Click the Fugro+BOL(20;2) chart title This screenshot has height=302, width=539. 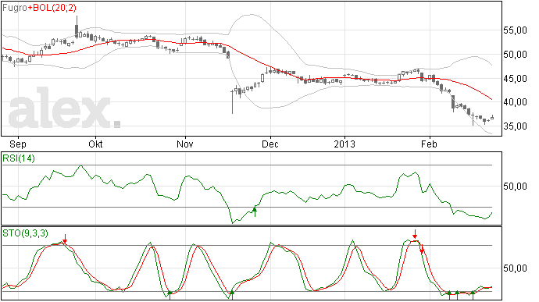pyautogui.click(x=39, y=8)
